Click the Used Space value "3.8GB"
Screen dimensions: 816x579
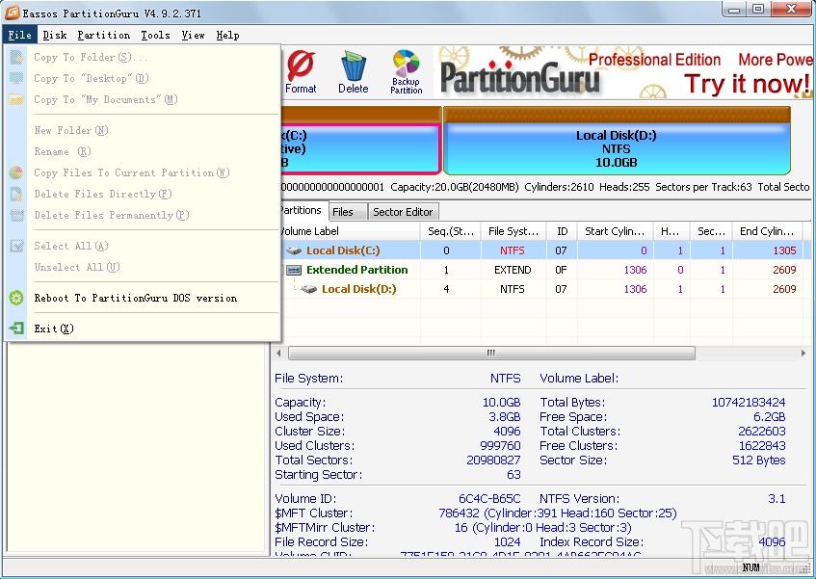pos(504,417)
